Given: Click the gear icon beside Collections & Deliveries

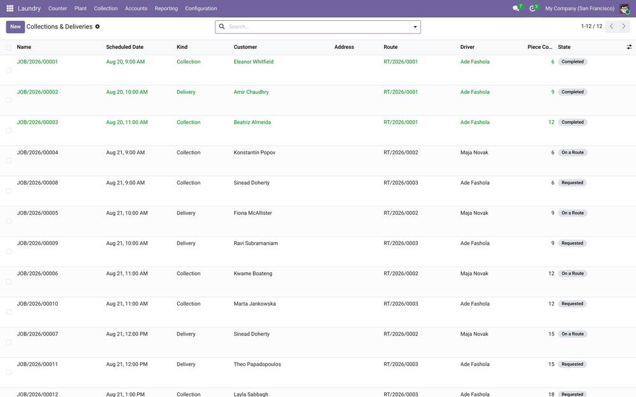Looking at the screenshot, I should click(x=97, y=26).
